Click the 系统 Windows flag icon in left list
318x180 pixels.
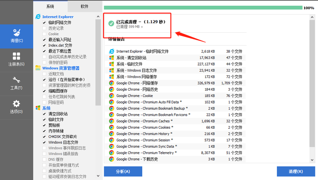click(x=38, y=108)
